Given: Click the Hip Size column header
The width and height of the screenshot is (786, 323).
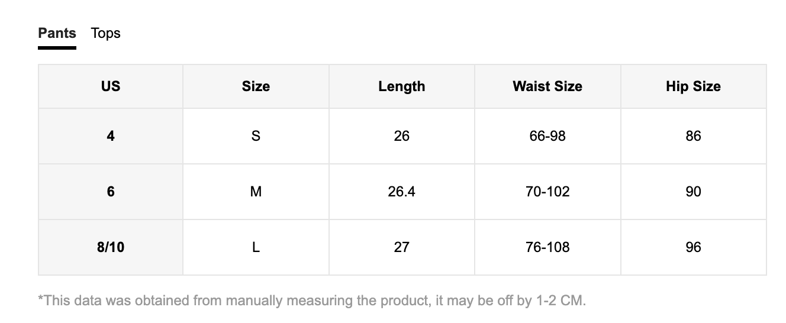Looking at the screenshot, I should [693, 86].
